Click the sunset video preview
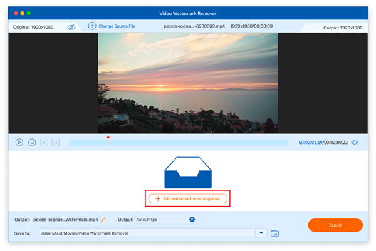 click(x=187, y=83)
